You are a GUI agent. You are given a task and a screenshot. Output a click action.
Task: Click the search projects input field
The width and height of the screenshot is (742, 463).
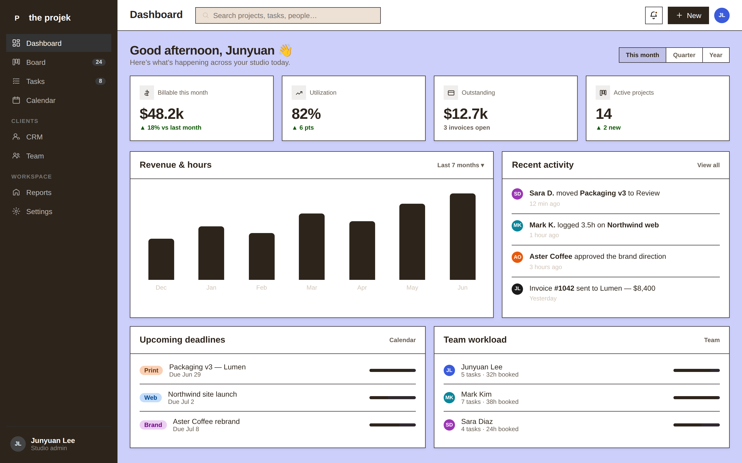click(x=288, y=15)
